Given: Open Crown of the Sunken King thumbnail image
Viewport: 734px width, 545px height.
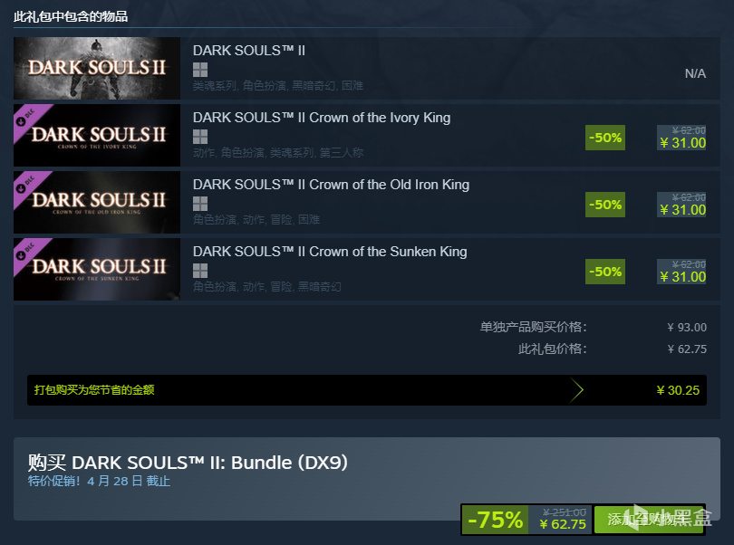Looking at the screenshot, I should click(x=97, y=269).
